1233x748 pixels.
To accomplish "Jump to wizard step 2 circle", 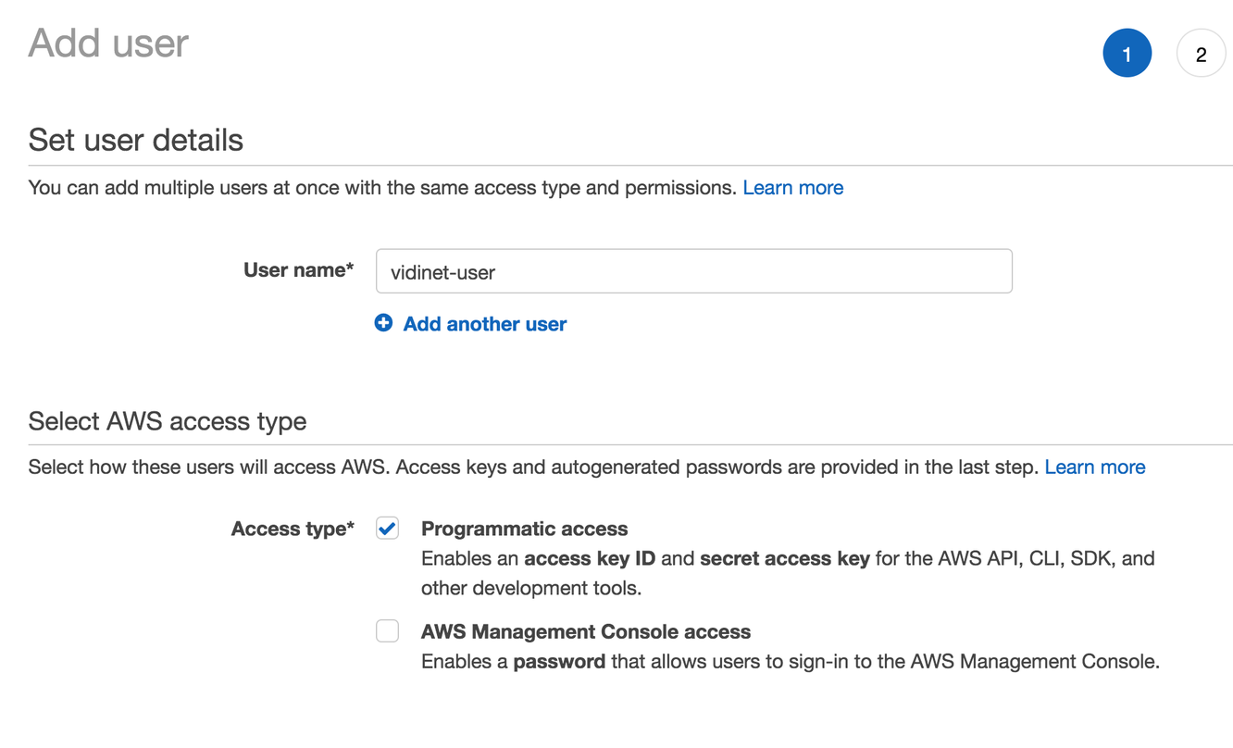I will coord(1201,54).
